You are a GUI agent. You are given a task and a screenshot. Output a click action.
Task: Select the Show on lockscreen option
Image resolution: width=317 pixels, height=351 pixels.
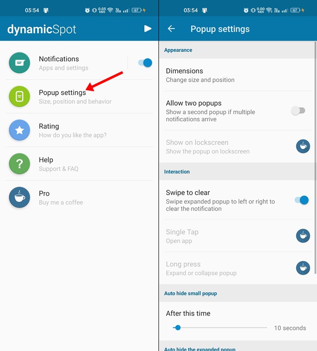pyautogui.click(x=238, y=146)
